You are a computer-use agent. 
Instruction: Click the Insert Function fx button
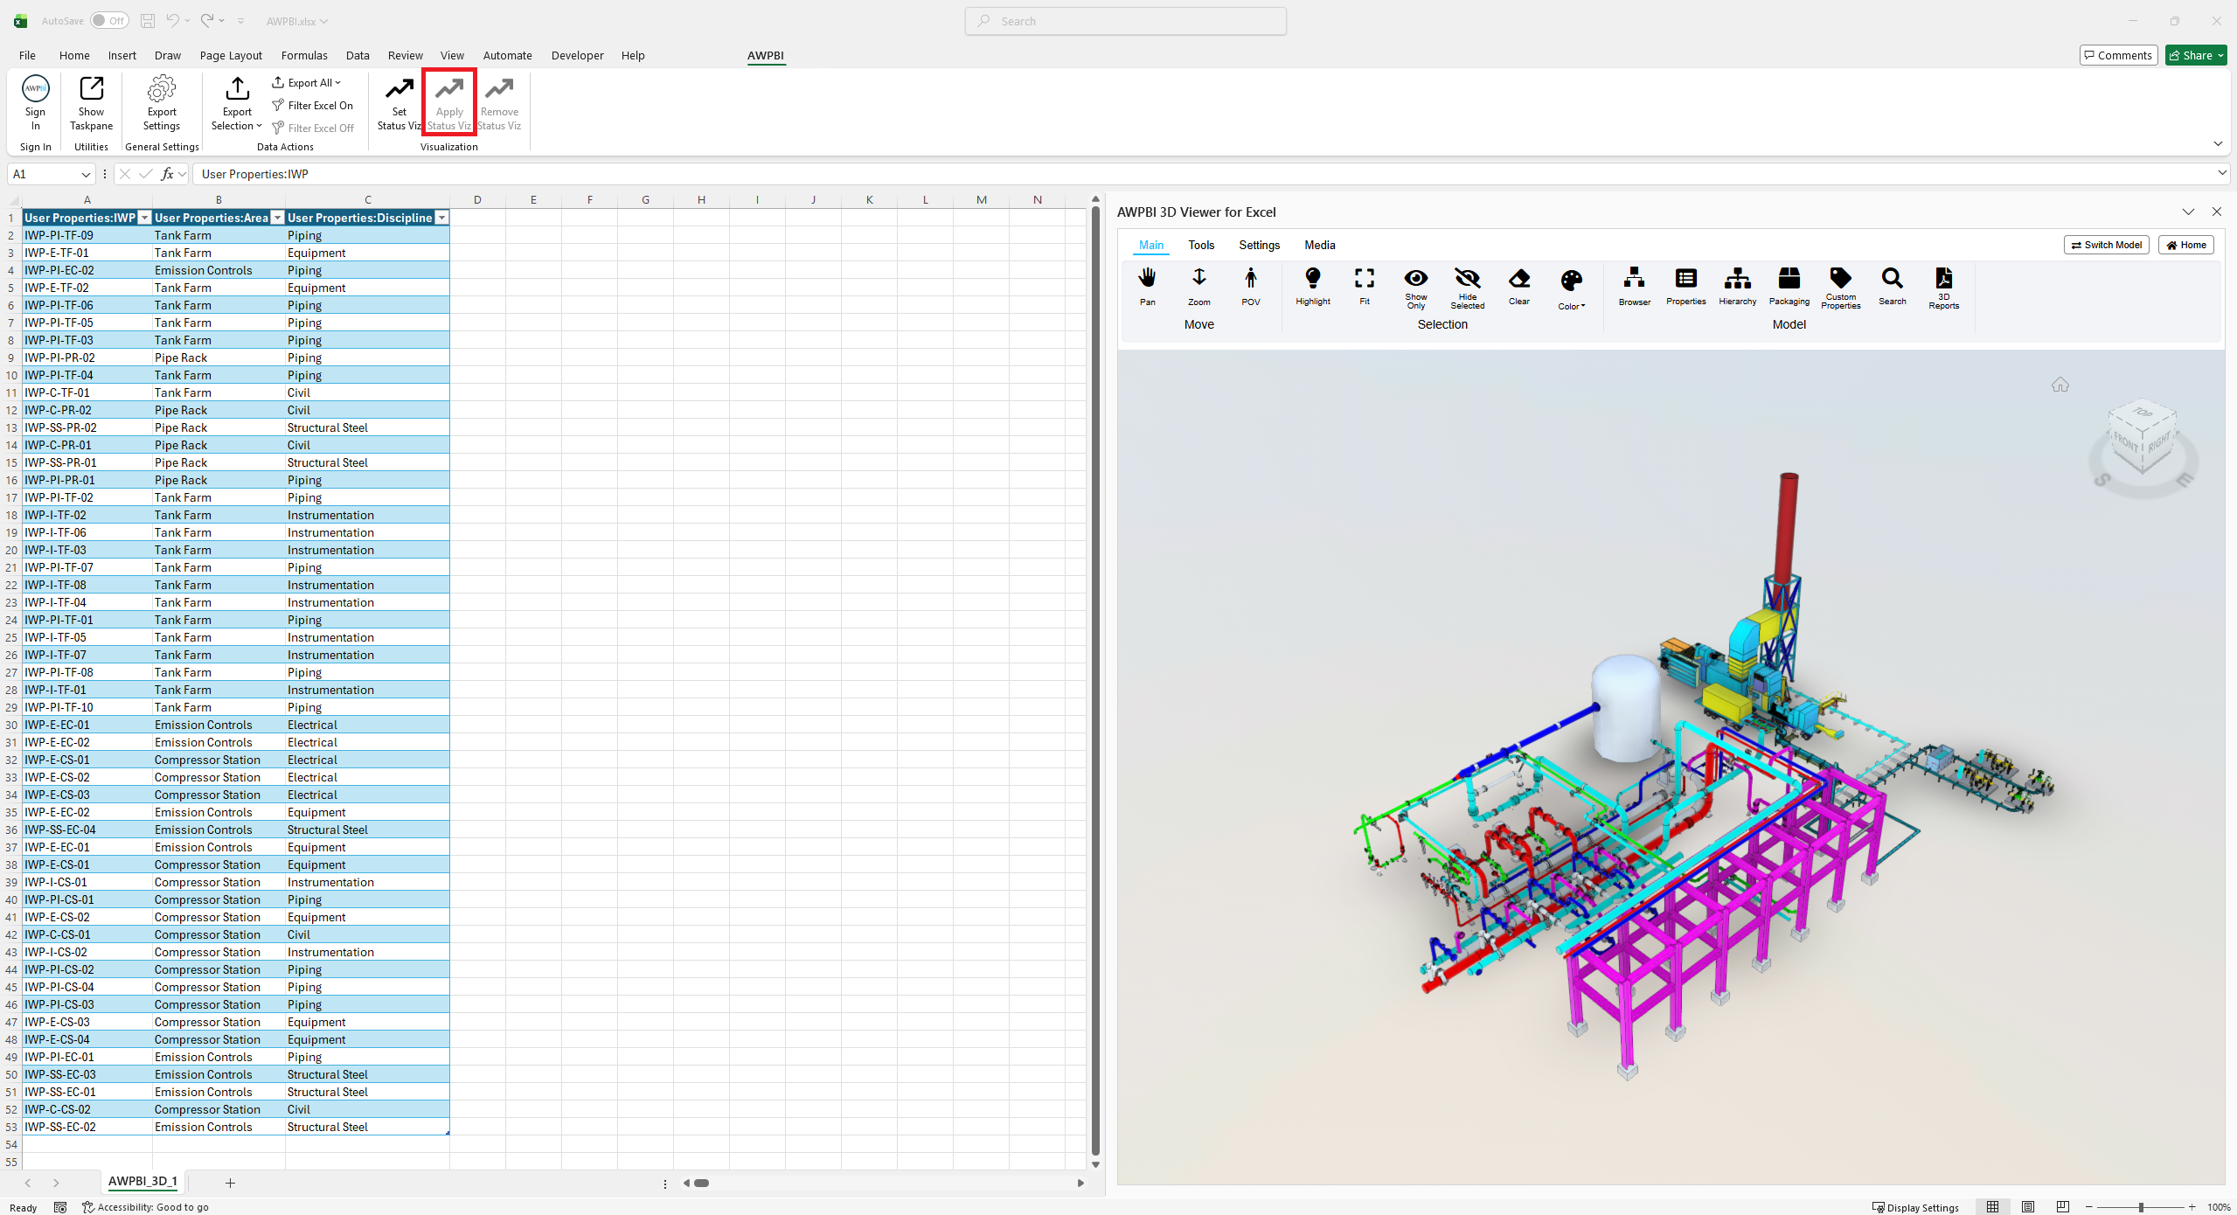[167, 174]
